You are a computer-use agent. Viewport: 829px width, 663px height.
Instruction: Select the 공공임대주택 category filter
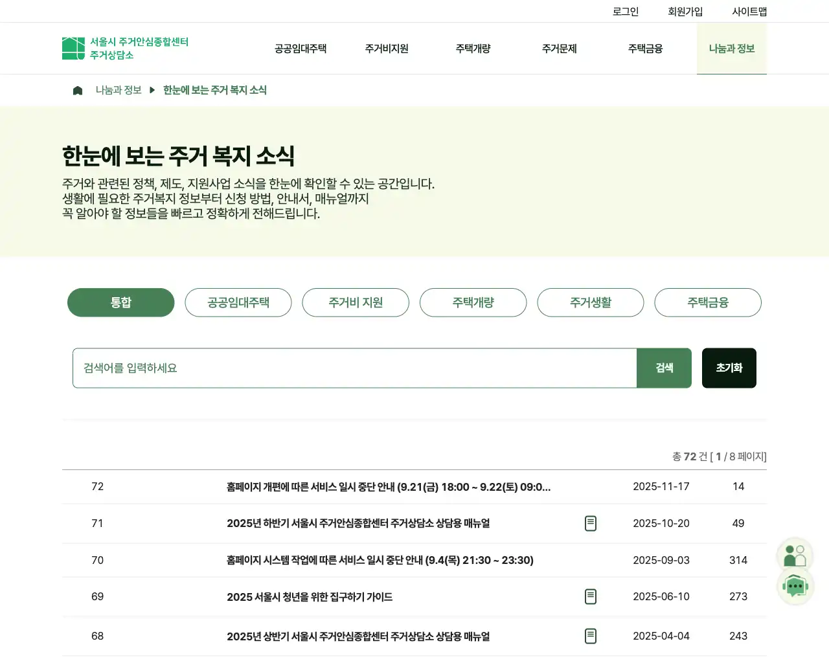pos(238,302)
